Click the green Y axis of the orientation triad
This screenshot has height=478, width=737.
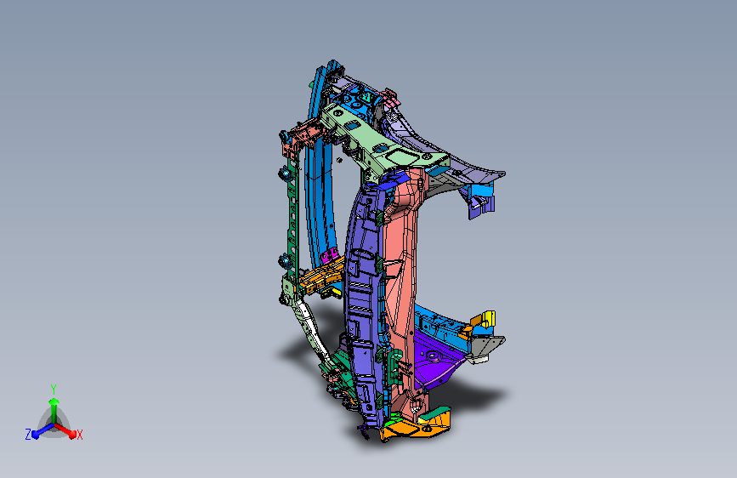54,410
